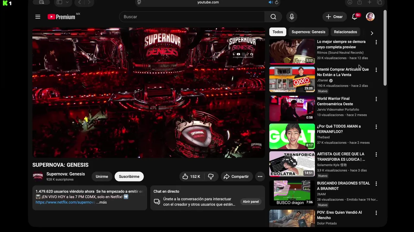Open BUSCO dragon thumbnail
The height and width of the screenshot is (232, 414).
point(292,193)
